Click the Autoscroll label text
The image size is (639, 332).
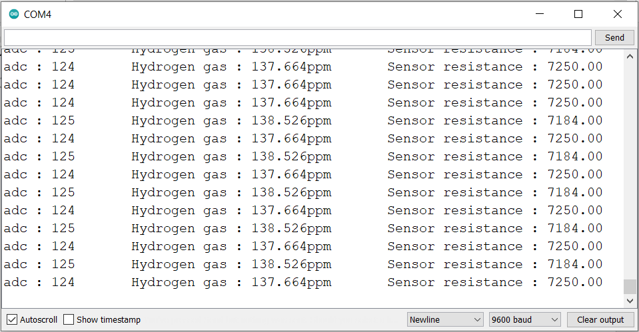pos(39,319)
